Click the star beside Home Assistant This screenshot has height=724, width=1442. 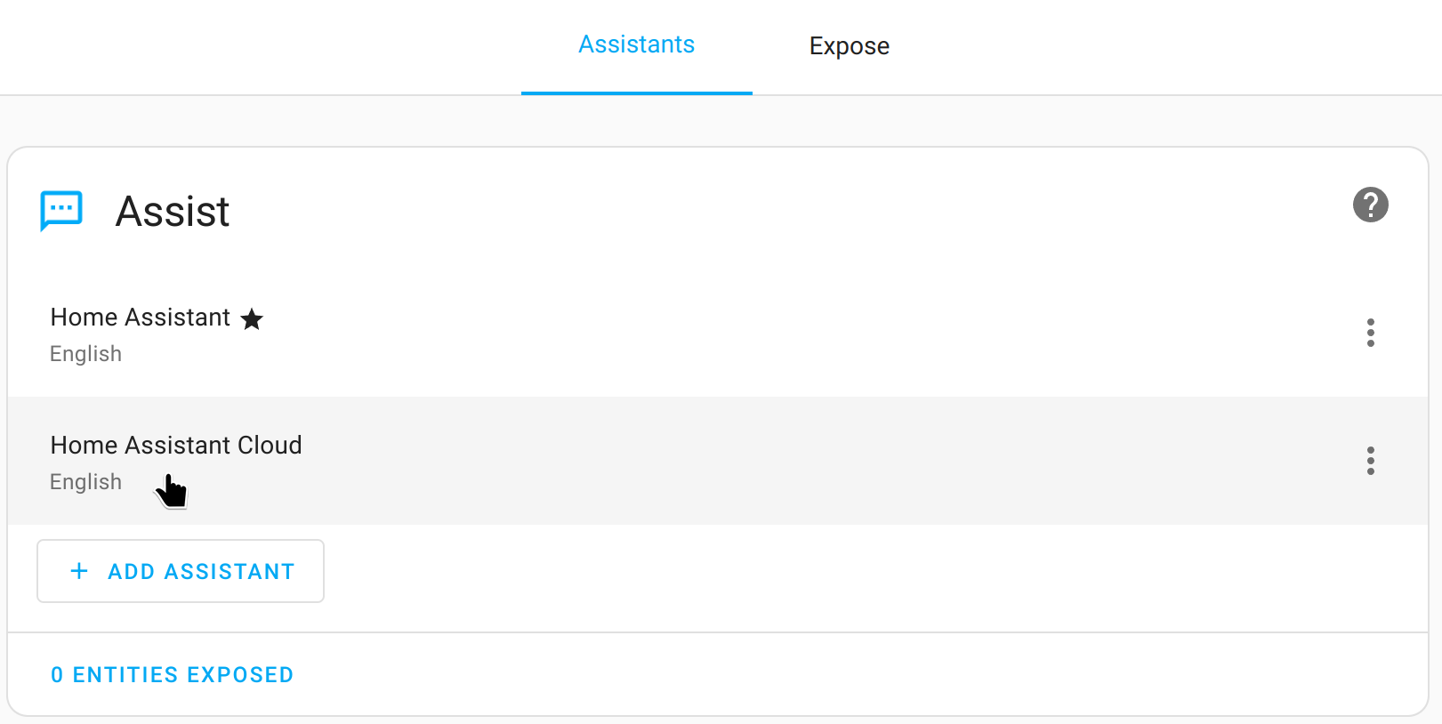tap(252, 318)
